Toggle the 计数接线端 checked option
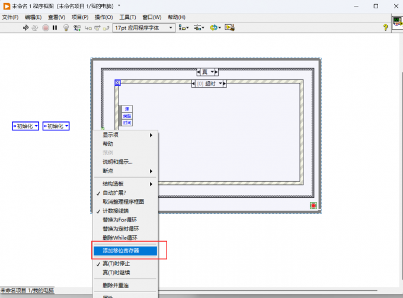 (x=126, y=211)
